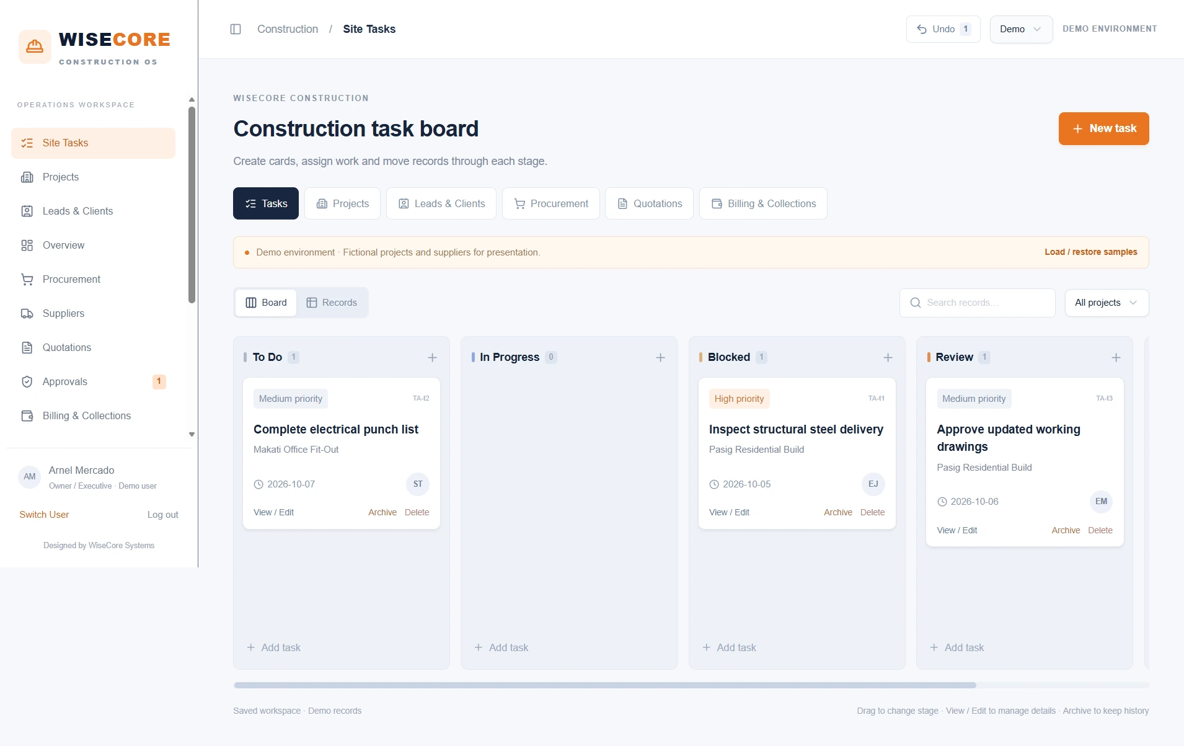Select the Tasks tab
Screen dimensions: 1184x746
[x=266, y=203]
